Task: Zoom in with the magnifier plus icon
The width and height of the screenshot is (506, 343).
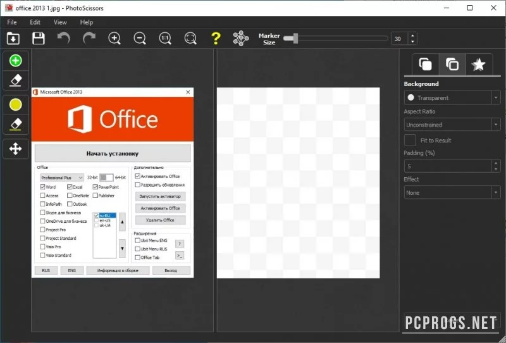Action: (x=114, y=39)
